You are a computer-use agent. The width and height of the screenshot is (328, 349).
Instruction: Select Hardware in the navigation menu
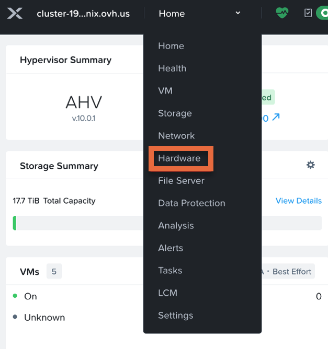[x=179, y=158]
